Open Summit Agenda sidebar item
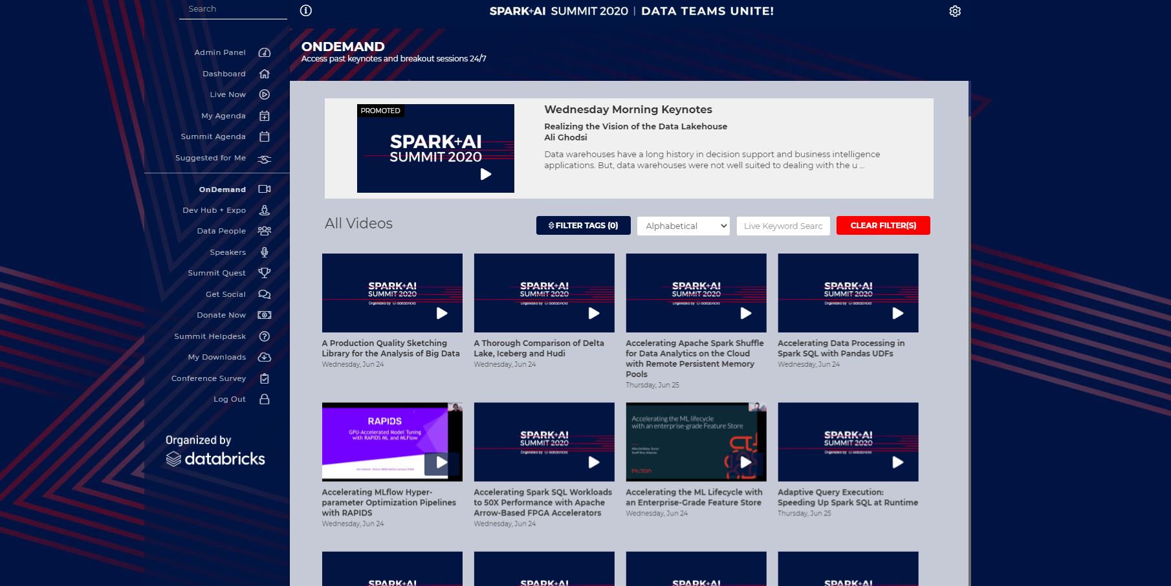This screenshot has height=586, width=1171. pyautogui.click(x=213, y=136)
